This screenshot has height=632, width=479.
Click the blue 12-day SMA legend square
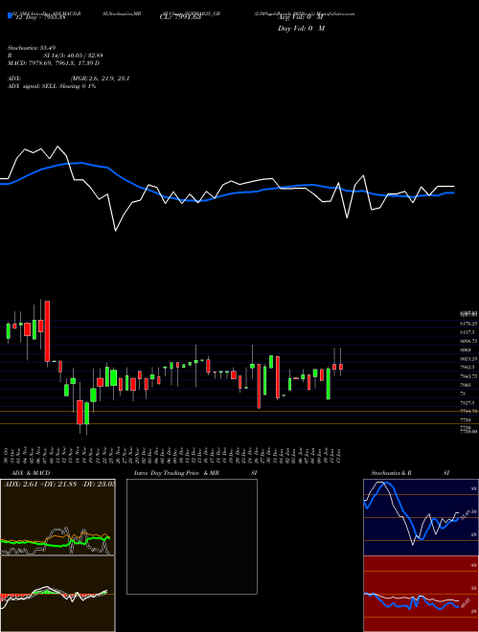(x=10, y=16)
